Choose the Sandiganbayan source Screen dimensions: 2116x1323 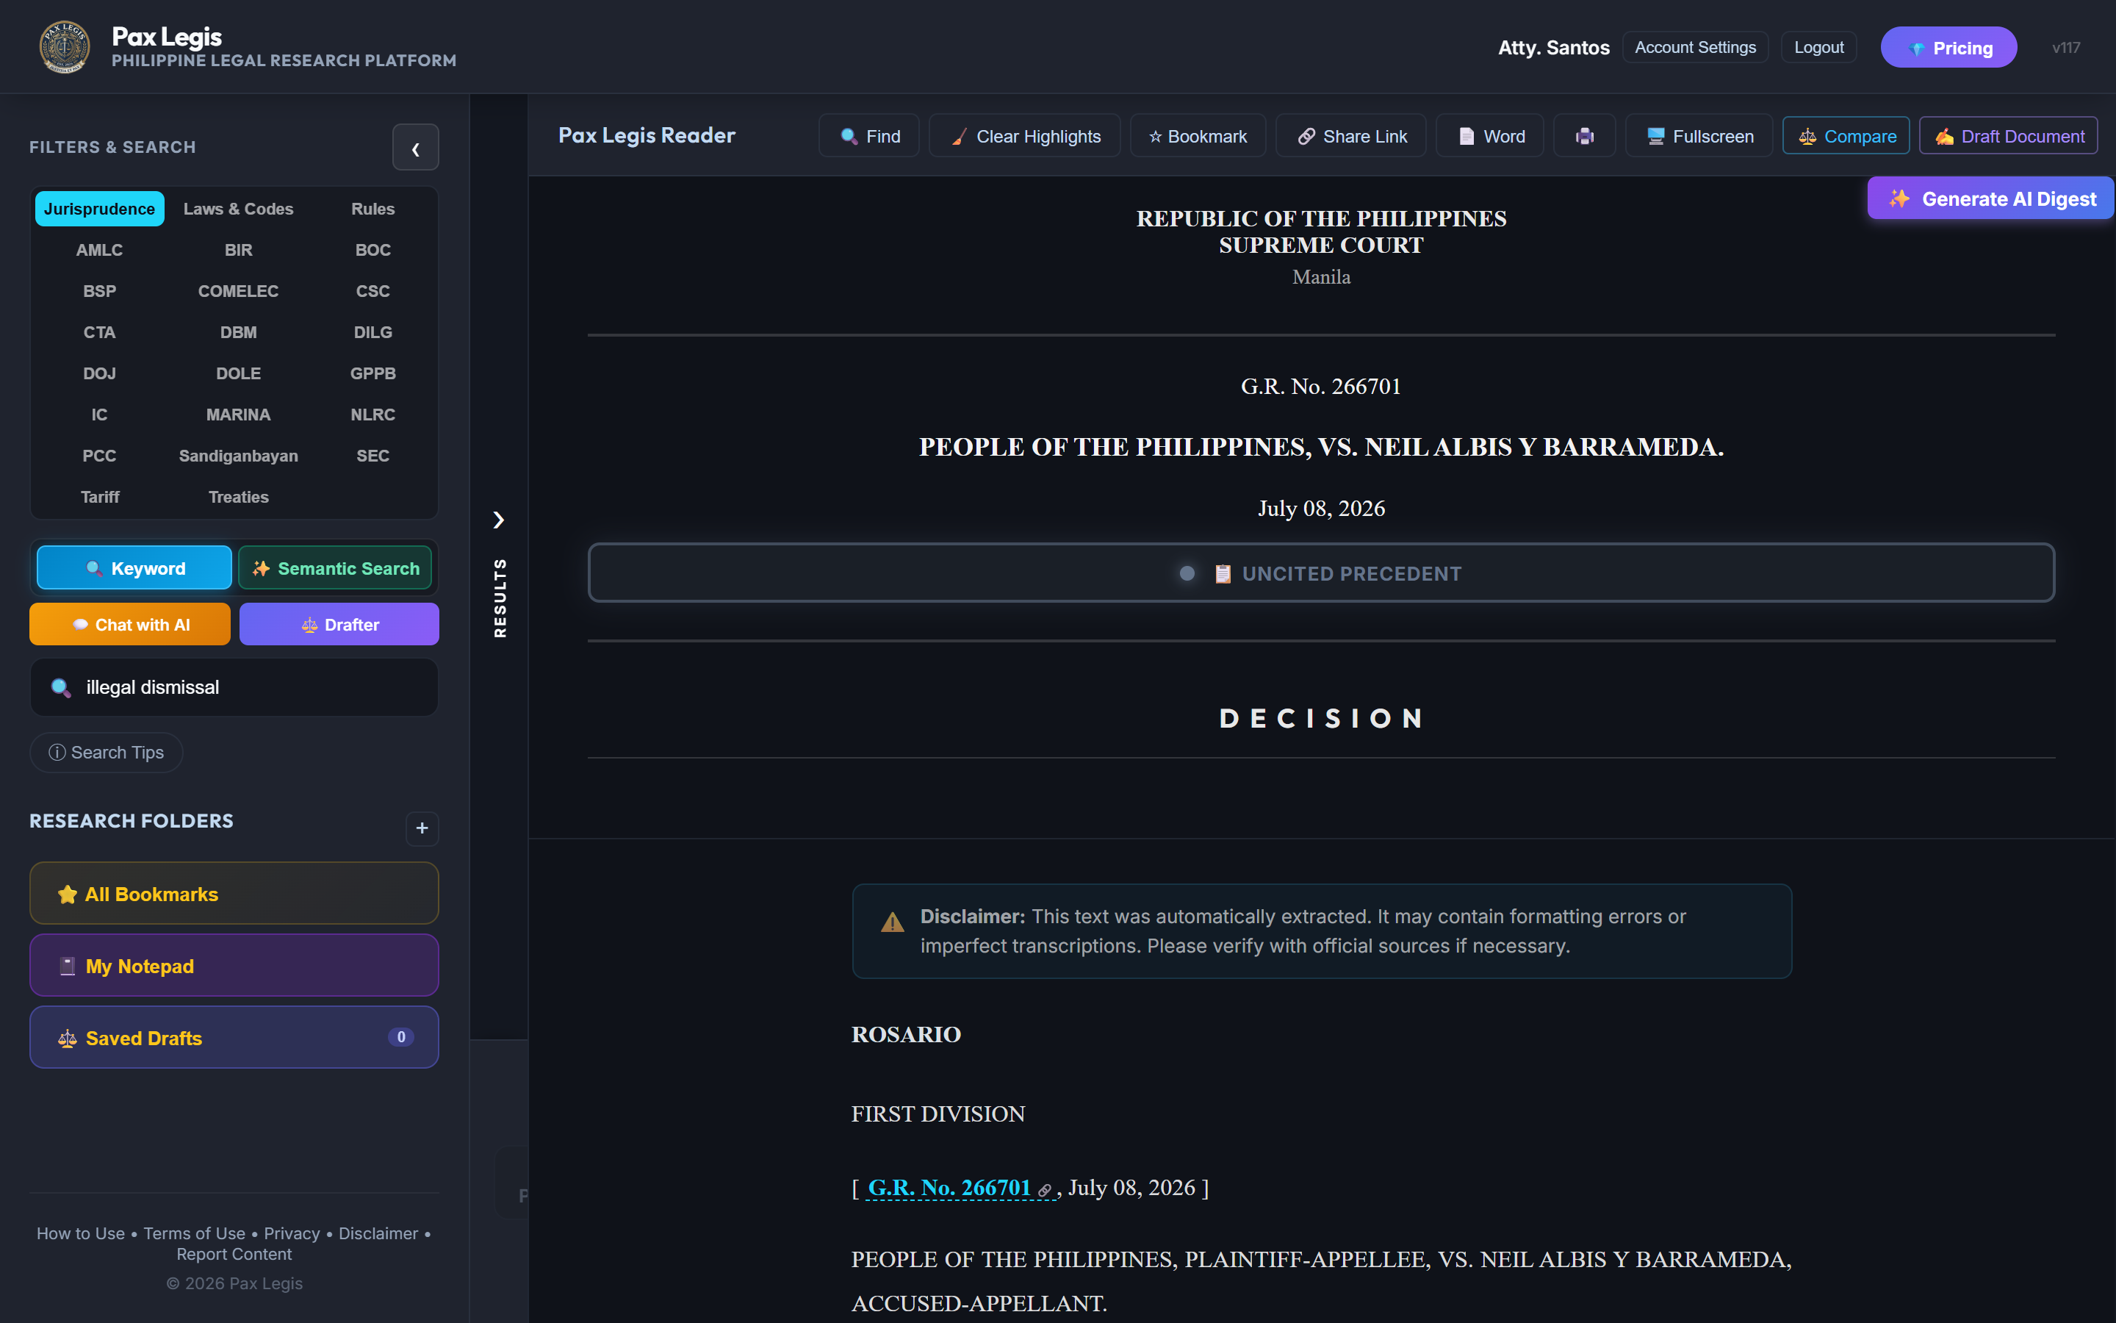238,456
